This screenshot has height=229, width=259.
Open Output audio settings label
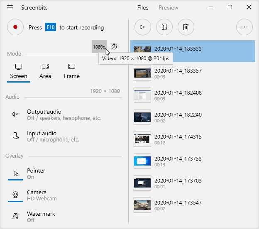64,115
